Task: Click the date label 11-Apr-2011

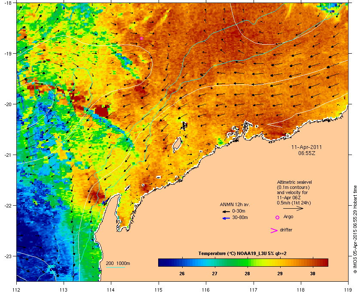Action: (x=307, y=147)
